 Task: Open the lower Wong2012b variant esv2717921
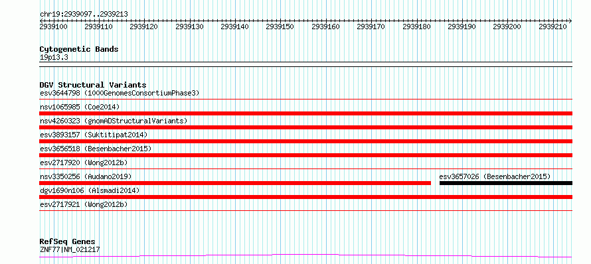coord(84,204)
